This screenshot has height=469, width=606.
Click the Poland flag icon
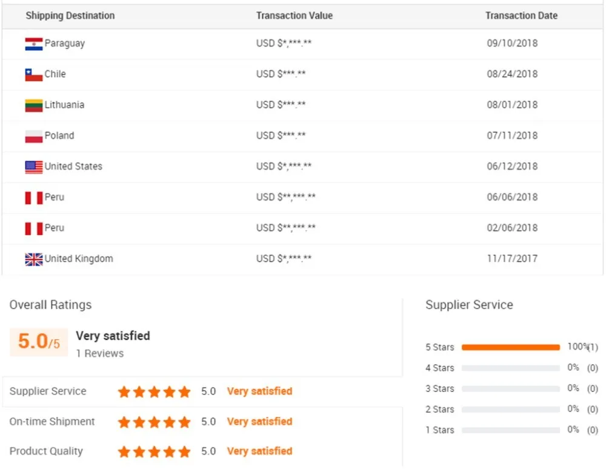[x=33, y=136]
